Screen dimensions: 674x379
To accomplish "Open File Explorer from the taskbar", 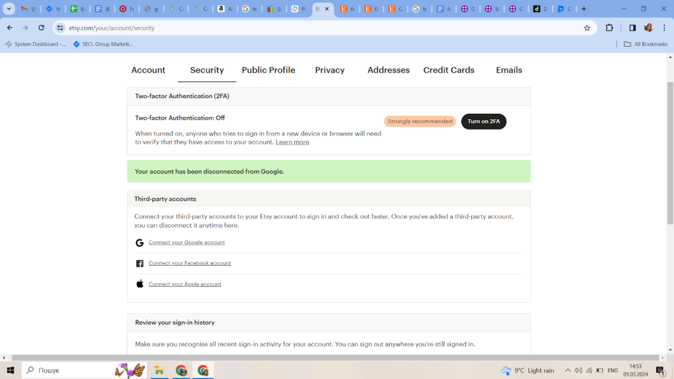I will click(159, 370).
